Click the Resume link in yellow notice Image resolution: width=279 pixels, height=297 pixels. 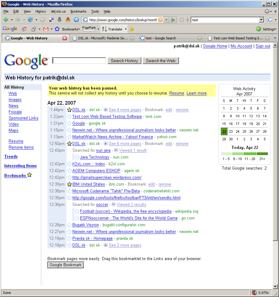click(177, 93)
